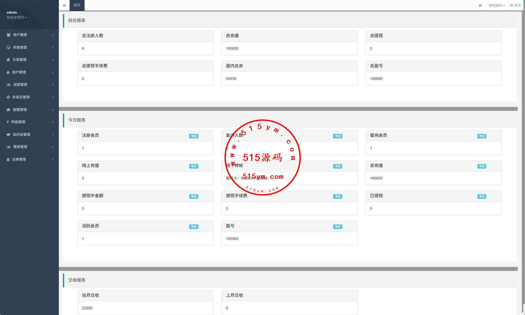The height and width of the screenshot is (315, 525).
Task: Click the 今天 badge on 首充会员 card
Action: 482,136
